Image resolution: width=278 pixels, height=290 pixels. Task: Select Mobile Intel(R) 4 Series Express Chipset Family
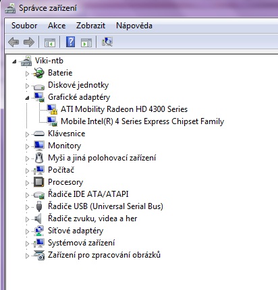142,121
